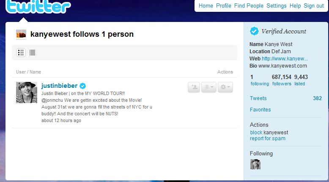Open the justinbieber username link
This screenshot has width=329, height=182.
pyautogui.click(x=59, y=86)
